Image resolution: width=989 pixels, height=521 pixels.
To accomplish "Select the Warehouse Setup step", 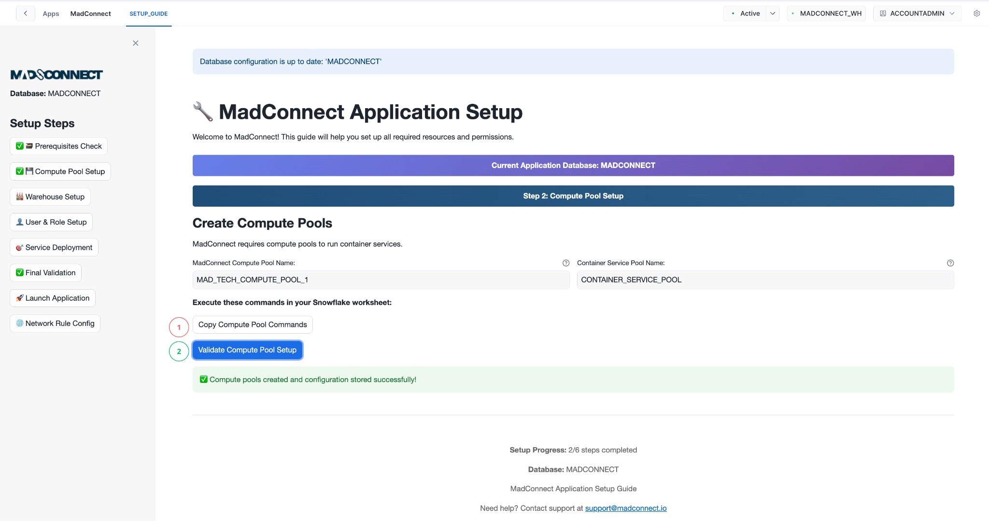I will 50,197.
